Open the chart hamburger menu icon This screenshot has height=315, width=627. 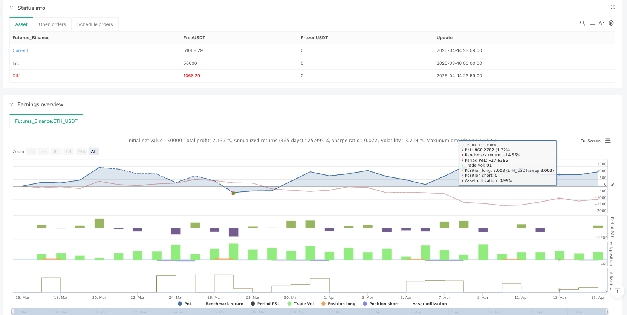(608, 141)
